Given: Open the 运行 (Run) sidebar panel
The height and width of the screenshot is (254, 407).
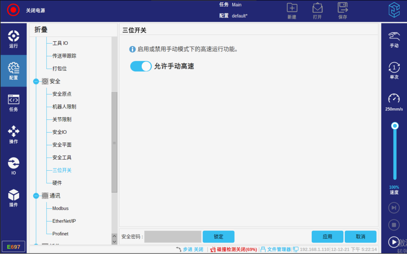Looking at the screenshot, I should tap(14, 39).
